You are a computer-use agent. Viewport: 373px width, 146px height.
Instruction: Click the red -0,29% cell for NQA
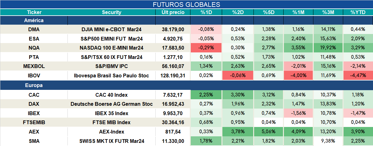pos(206,48)
